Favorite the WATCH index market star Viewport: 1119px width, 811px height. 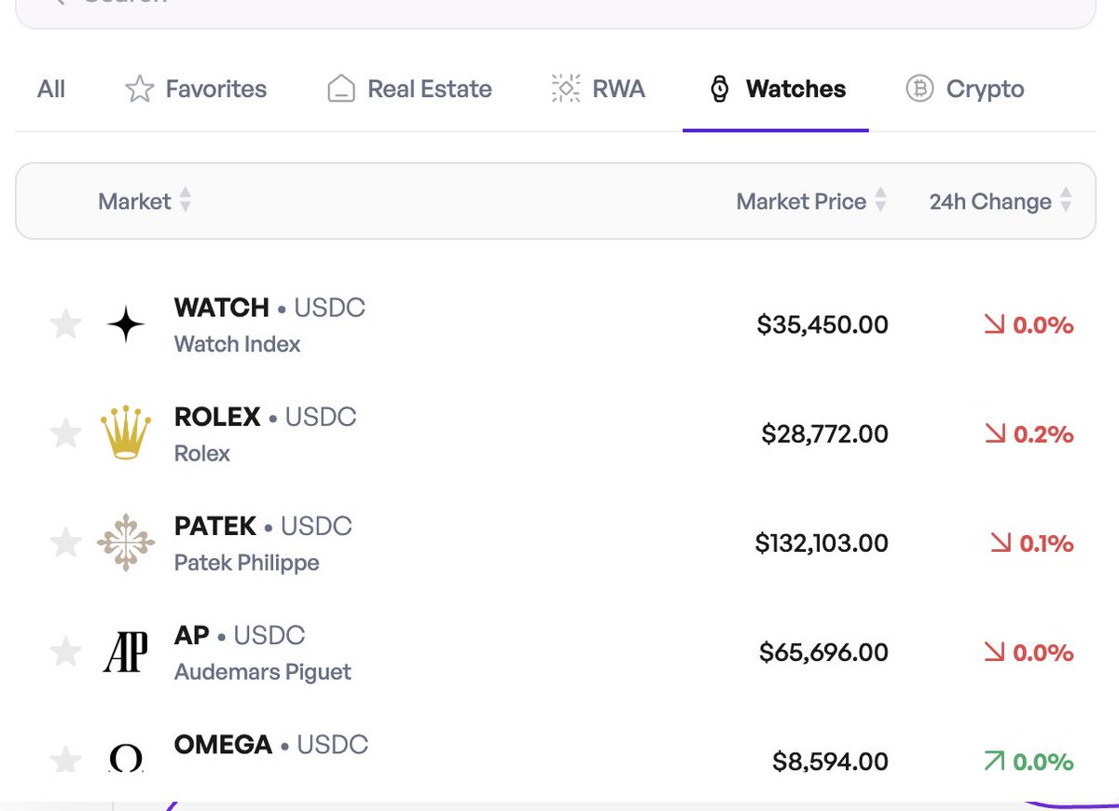(x=65, y=325)
